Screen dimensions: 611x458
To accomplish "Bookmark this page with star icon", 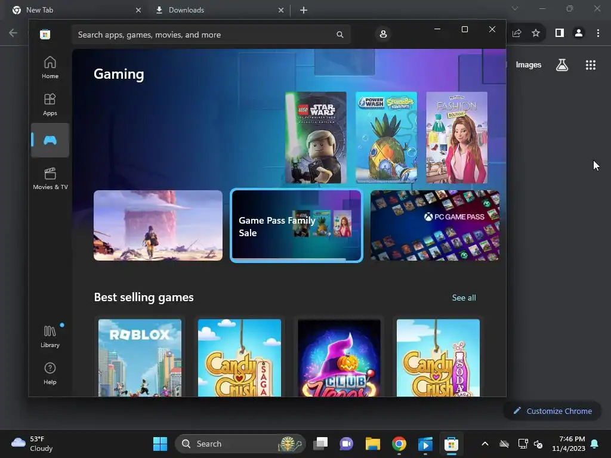I will click(x=536, y=33).
